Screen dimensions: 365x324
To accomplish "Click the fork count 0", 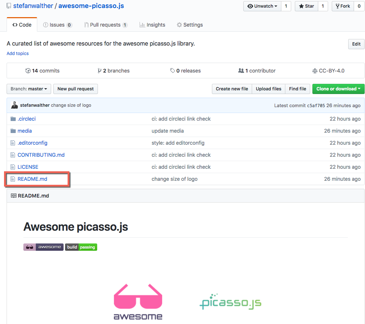I will click(359, 6).
